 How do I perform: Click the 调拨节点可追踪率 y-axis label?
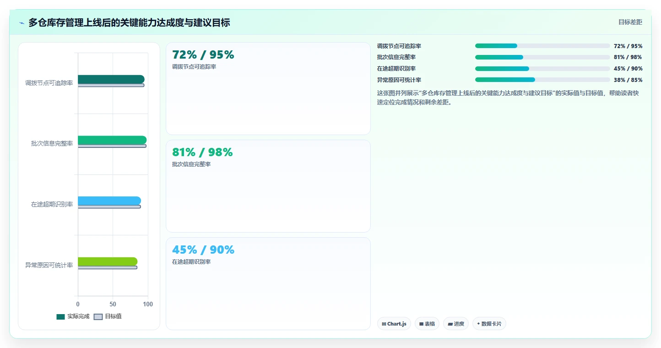[x=49, y=83]
